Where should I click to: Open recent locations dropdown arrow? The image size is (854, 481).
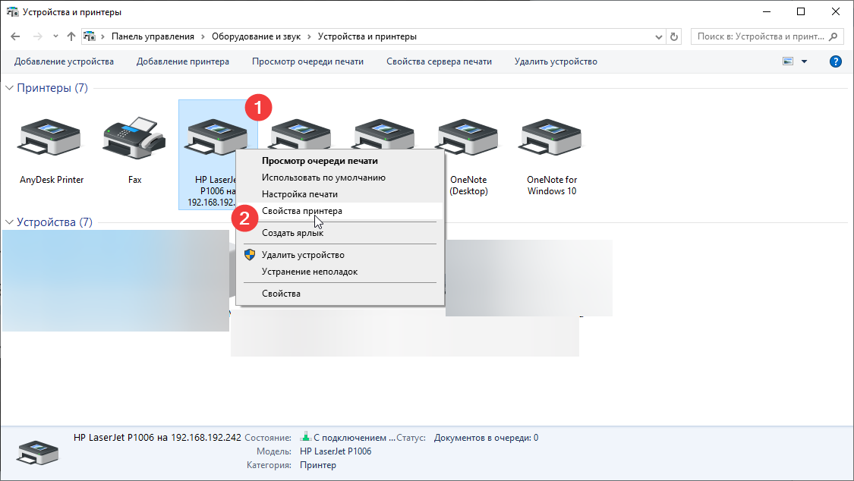point(55,36)
